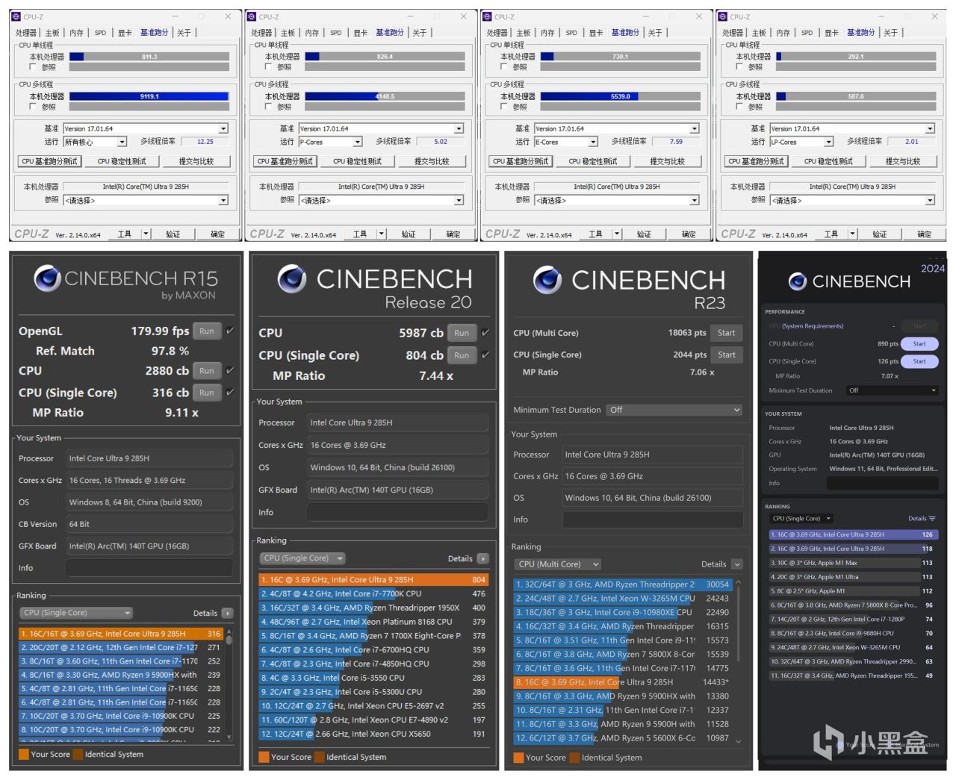This screenshot has width=956, height=780.
Task: Toggle the CPU (Single Core) checkmark in Cinebench R15
Action: (x=229, y=392)
